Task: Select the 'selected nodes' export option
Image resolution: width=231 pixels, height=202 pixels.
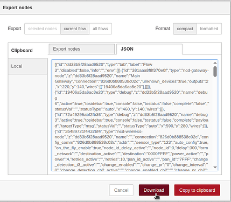Action: 43,29
